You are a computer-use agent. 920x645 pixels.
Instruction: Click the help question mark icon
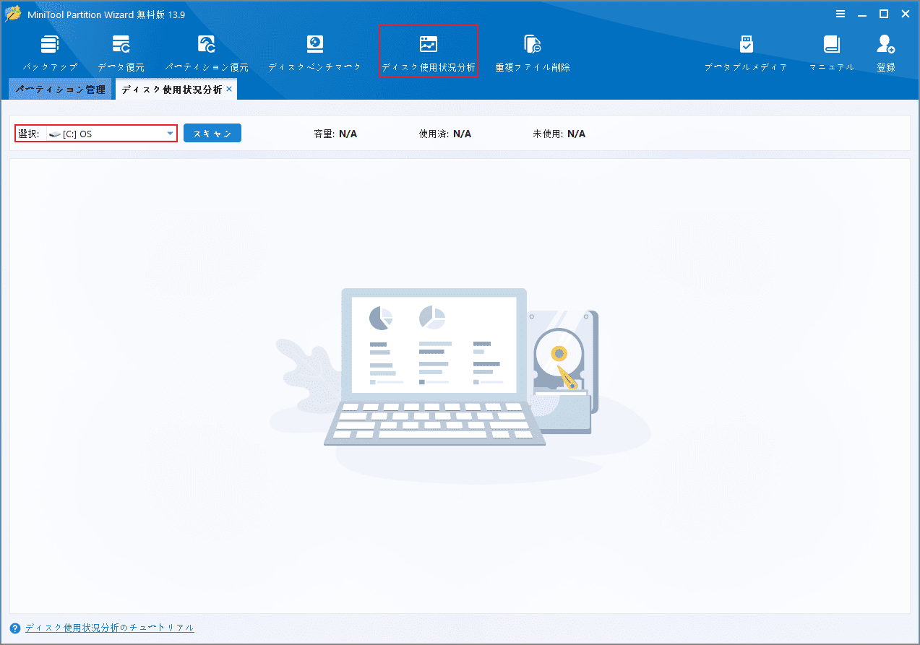coord(15,628)
